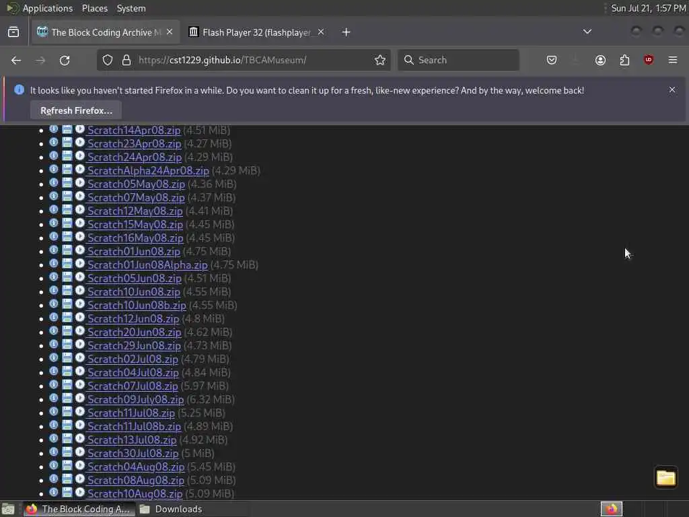
Task: Open the Firefox hamburger application menu
Action: pos(673,60)
